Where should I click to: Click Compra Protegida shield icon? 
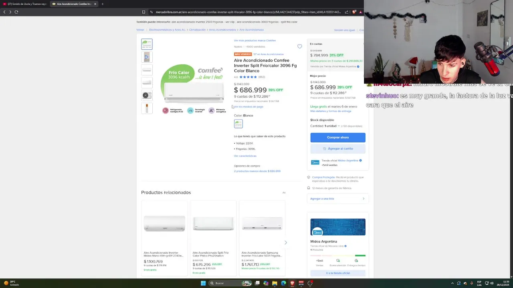coord(309,177)
